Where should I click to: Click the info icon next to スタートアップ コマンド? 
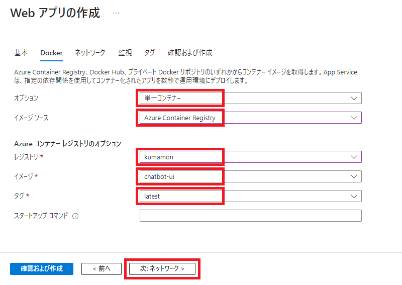click(75, 216)
